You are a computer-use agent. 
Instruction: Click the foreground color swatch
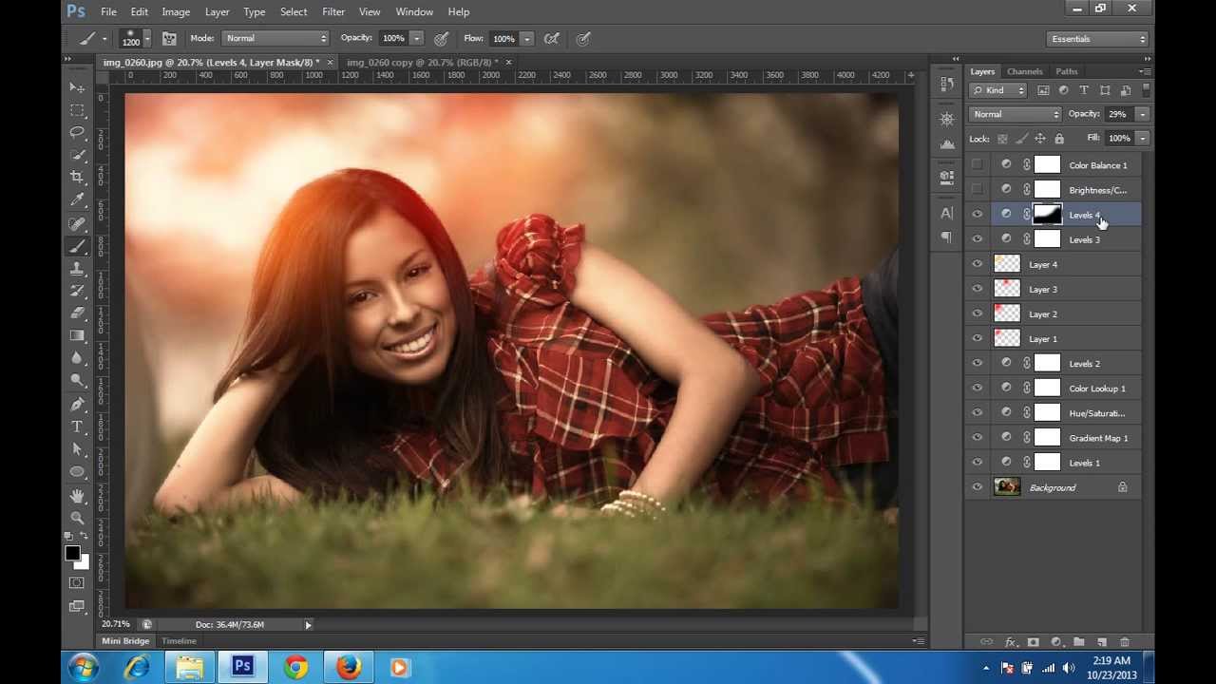[x=72, y=554]
